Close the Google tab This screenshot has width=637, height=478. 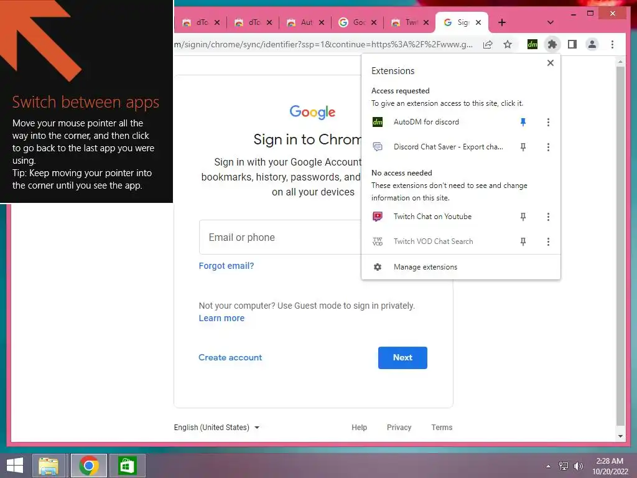374,22
